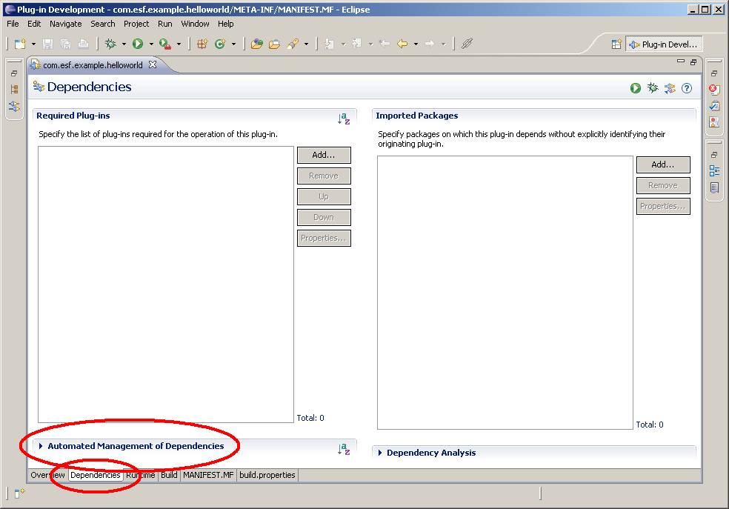Click the Save All toolbar icon

(x=65, y=44)
